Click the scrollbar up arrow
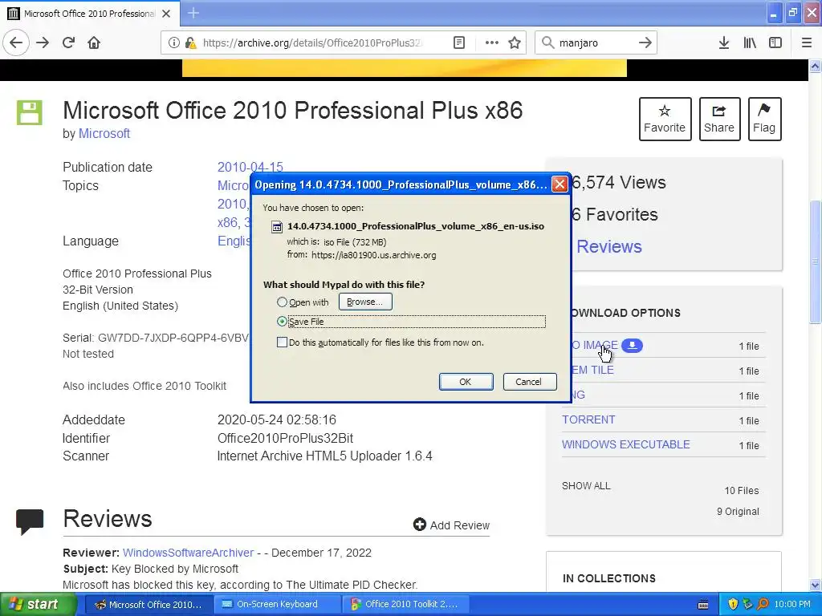 (816, 66)
